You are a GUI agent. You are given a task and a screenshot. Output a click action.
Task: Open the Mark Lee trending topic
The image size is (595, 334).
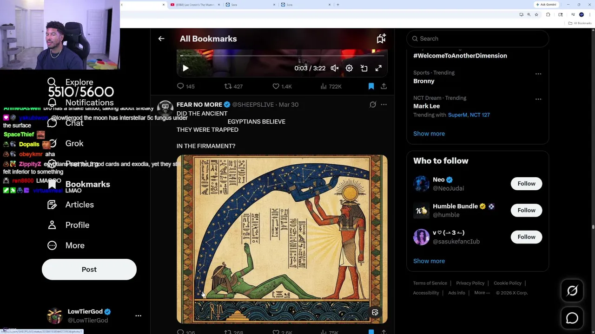tap(426, 106)
